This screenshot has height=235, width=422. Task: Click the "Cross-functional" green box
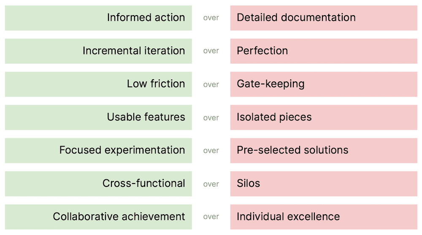pos(98,184)
